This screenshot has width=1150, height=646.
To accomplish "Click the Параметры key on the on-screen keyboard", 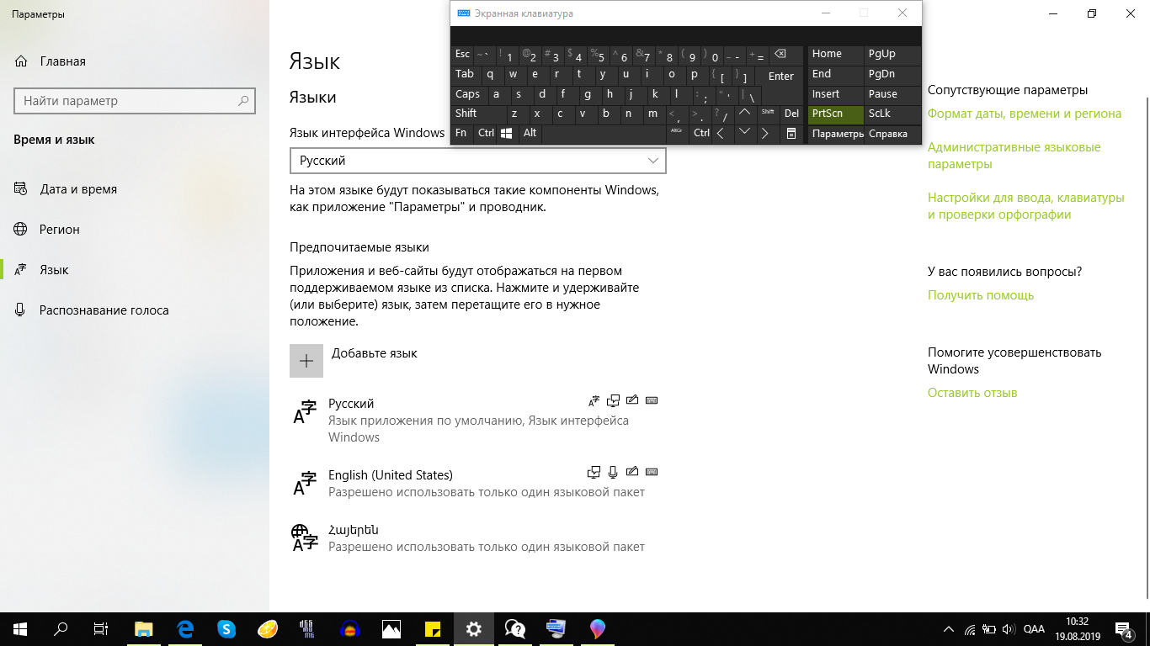I will tap(837, 133).
